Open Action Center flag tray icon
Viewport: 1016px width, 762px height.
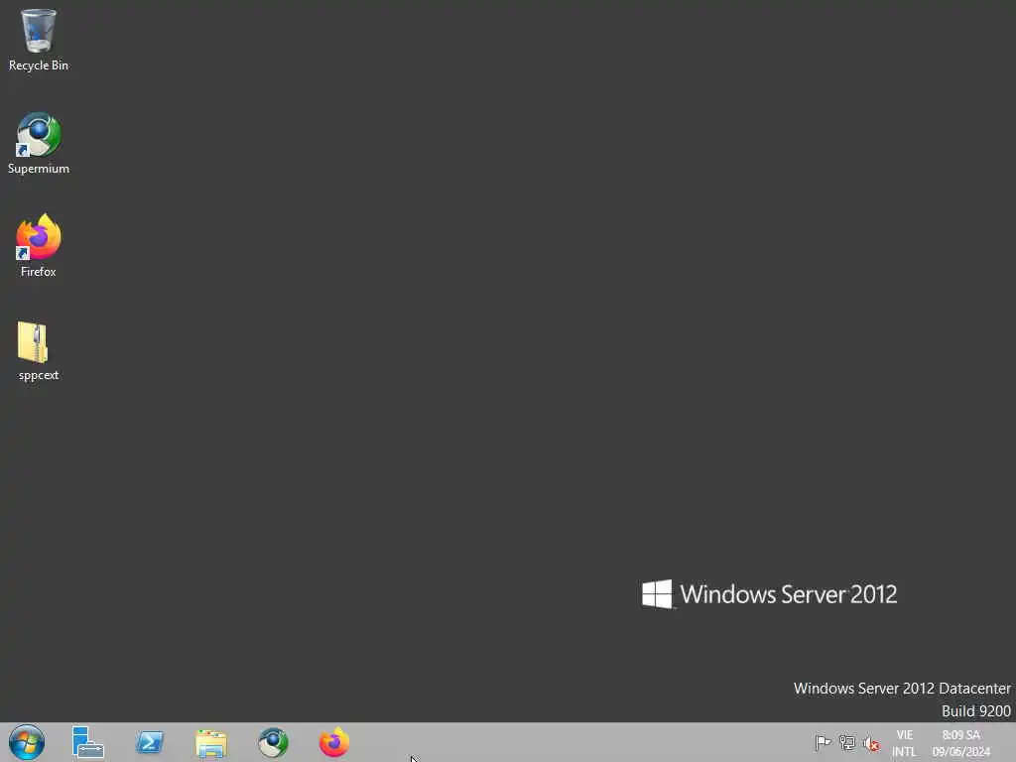pyautogui.click(x=823, y=742)
